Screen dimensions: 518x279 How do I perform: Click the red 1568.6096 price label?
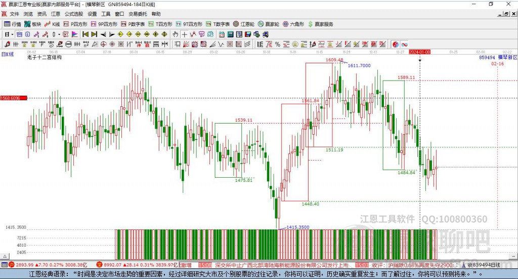[14, 98]
